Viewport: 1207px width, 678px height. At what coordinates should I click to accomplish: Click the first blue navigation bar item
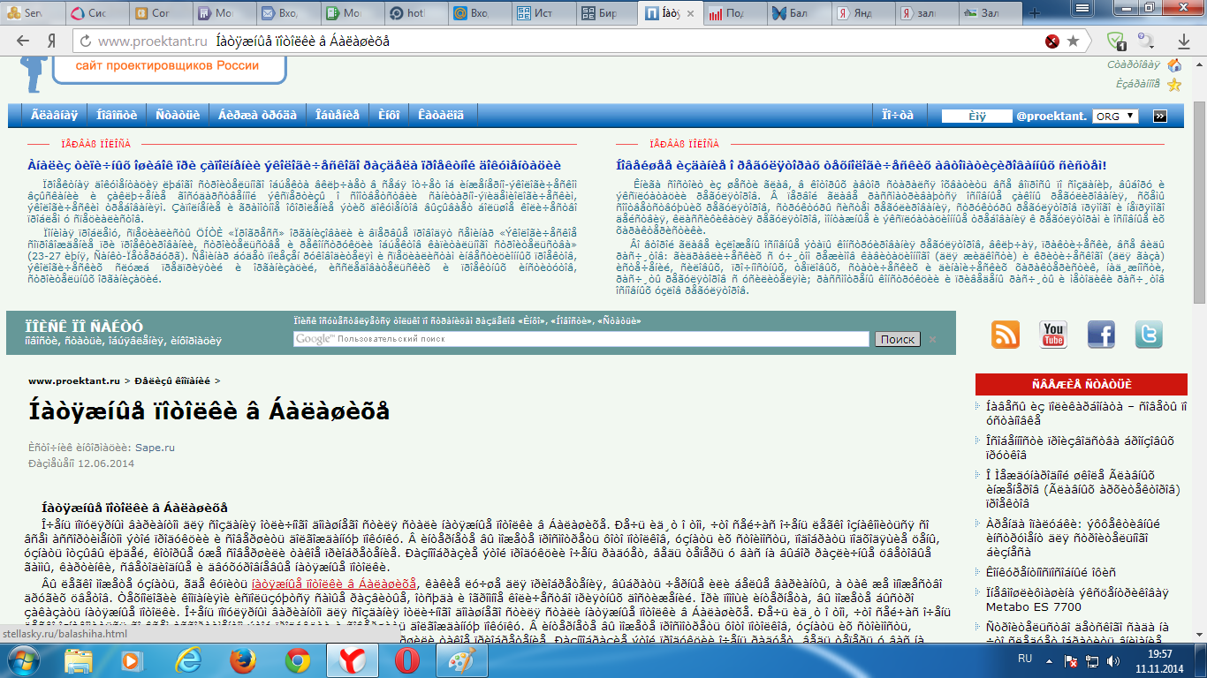pos(55,116)
